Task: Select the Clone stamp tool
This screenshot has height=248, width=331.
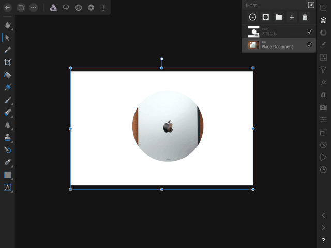Action: coord(8,137)
